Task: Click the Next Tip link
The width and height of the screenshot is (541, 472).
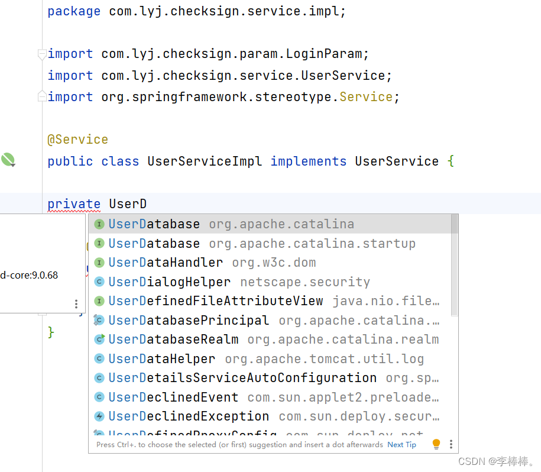Action: (401, 444)
